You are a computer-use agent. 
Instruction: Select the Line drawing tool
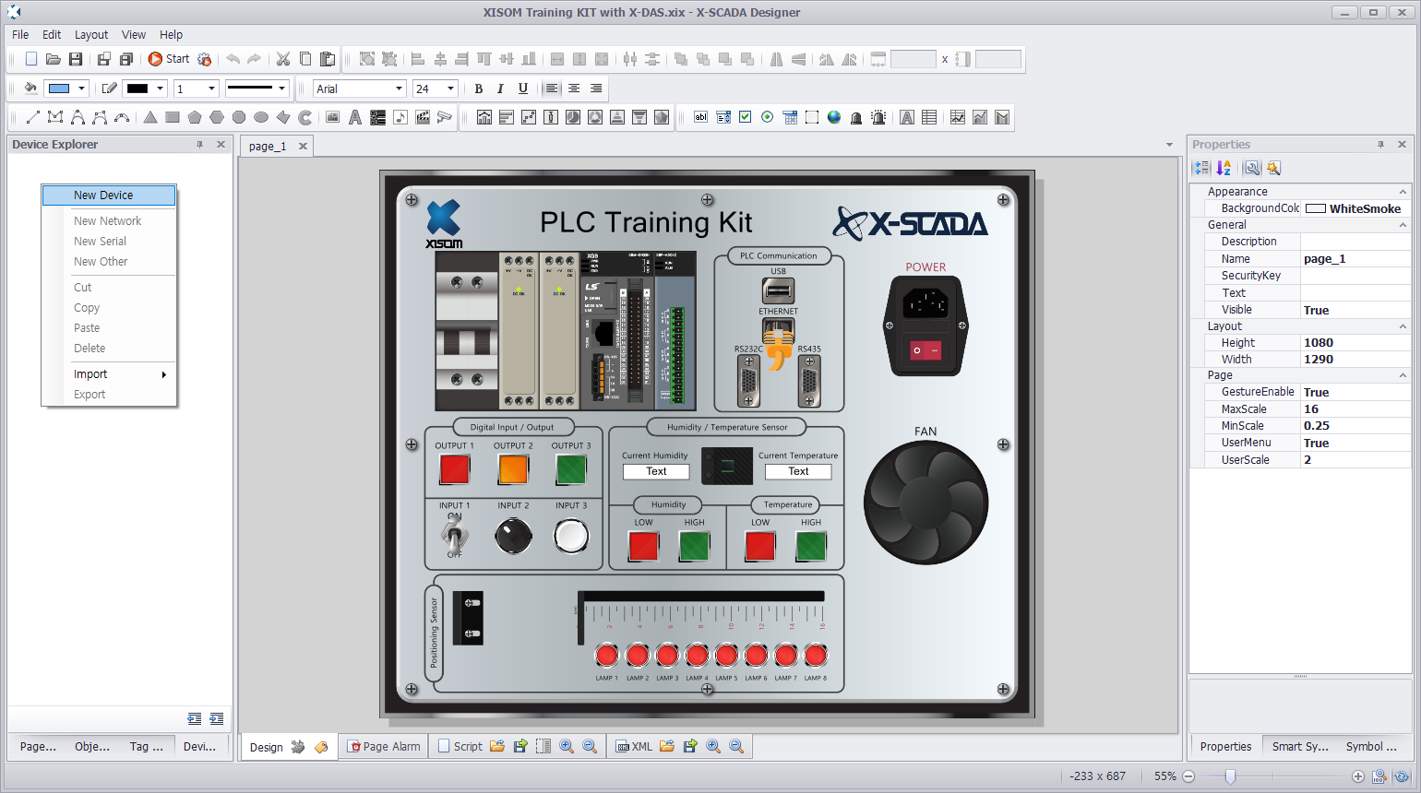(32, 117)
